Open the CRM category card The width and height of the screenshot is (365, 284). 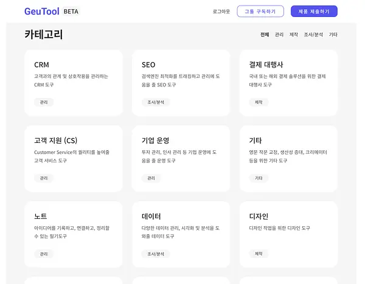(x=74, y=83)
